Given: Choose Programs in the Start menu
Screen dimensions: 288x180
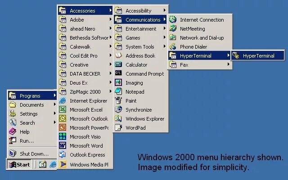Looking at the screenshot, I should (x=32, y=96).
